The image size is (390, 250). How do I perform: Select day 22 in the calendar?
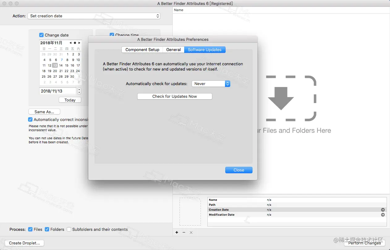pos(66,71)
